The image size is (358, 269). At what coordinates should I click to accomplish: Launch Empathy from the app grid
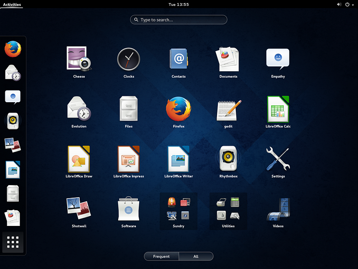pyautogui.click(x=278, y=62)
